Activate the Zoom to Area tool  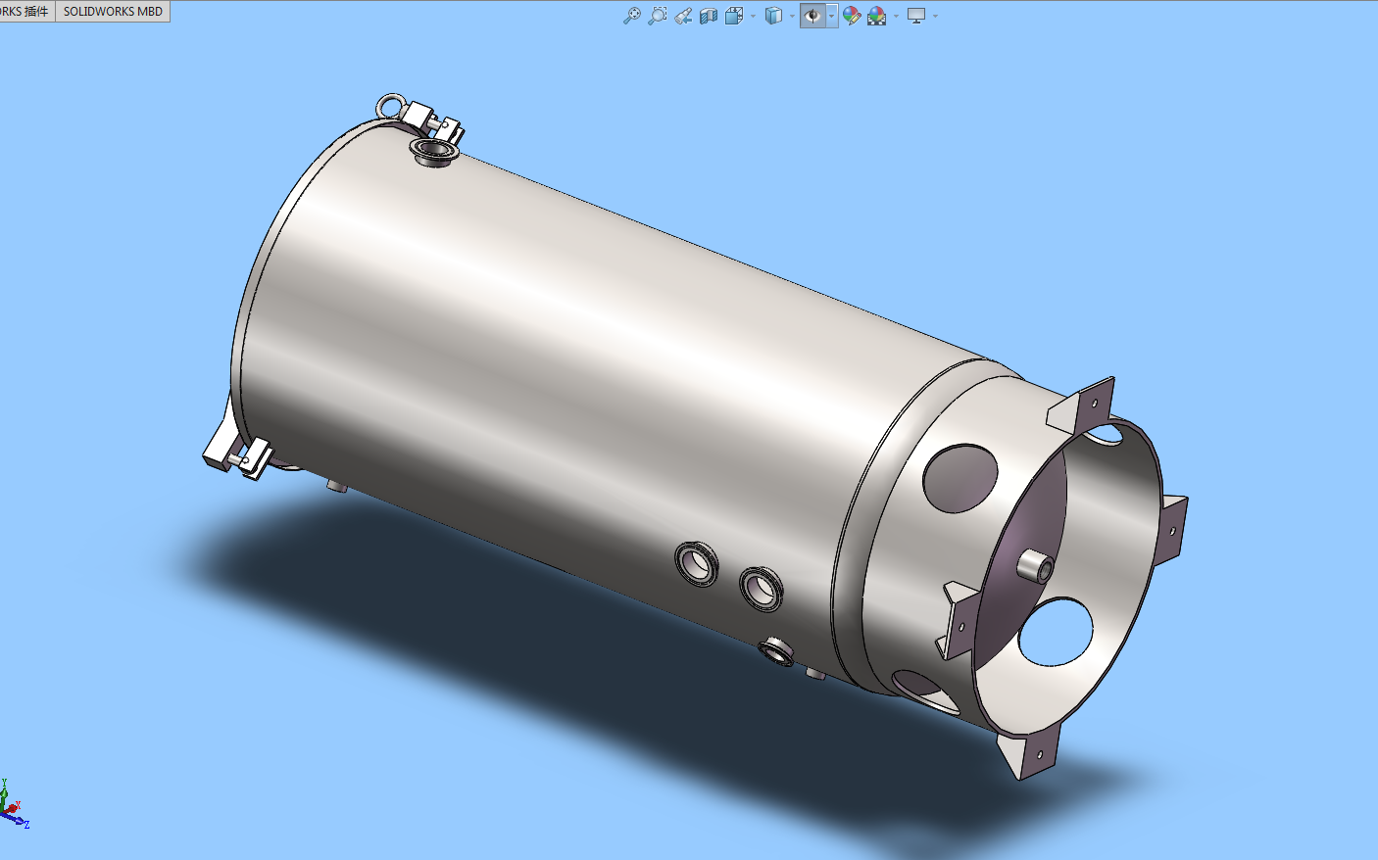point(658,16)
